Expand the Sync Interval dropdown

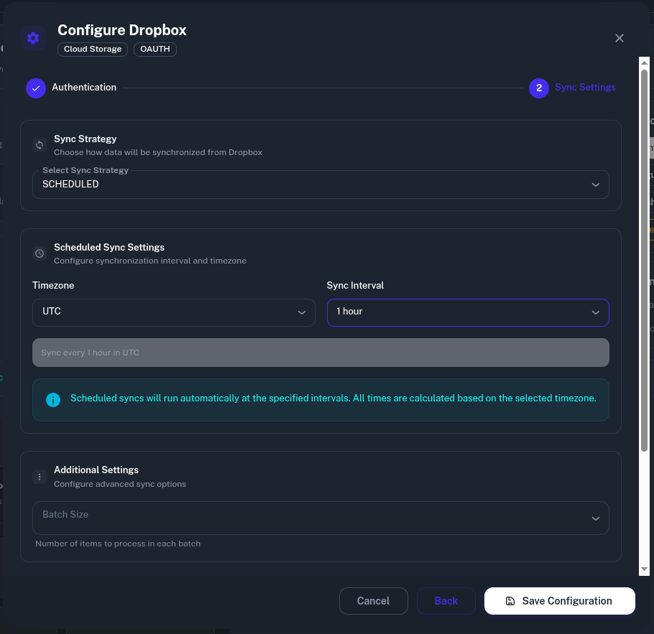pos(468,312)
